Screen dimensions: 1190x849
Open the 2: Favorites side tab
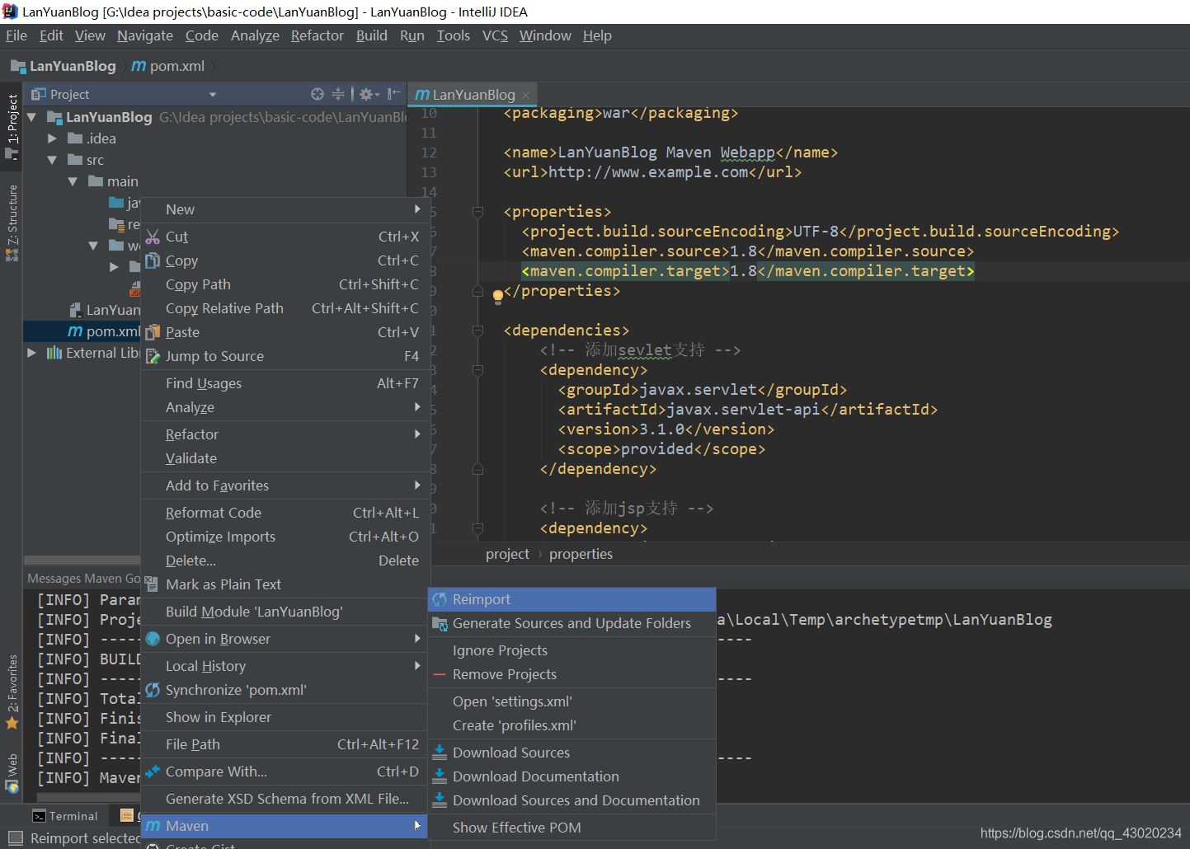[12, 692]
